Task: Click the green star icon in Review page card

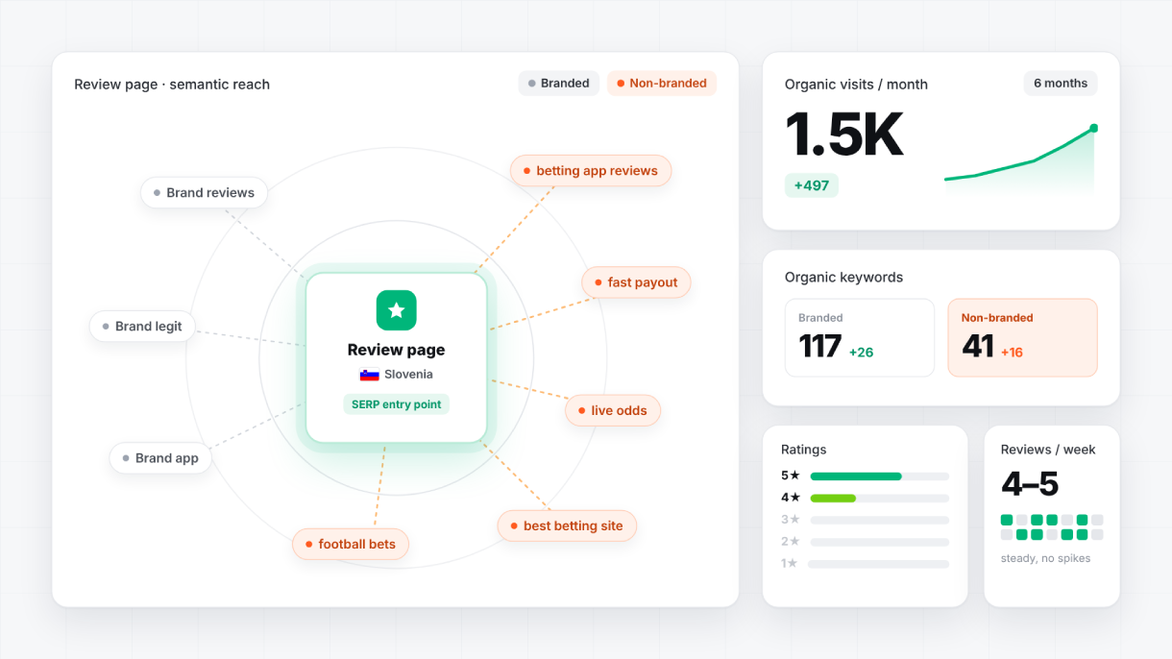Action: point(396,310)
